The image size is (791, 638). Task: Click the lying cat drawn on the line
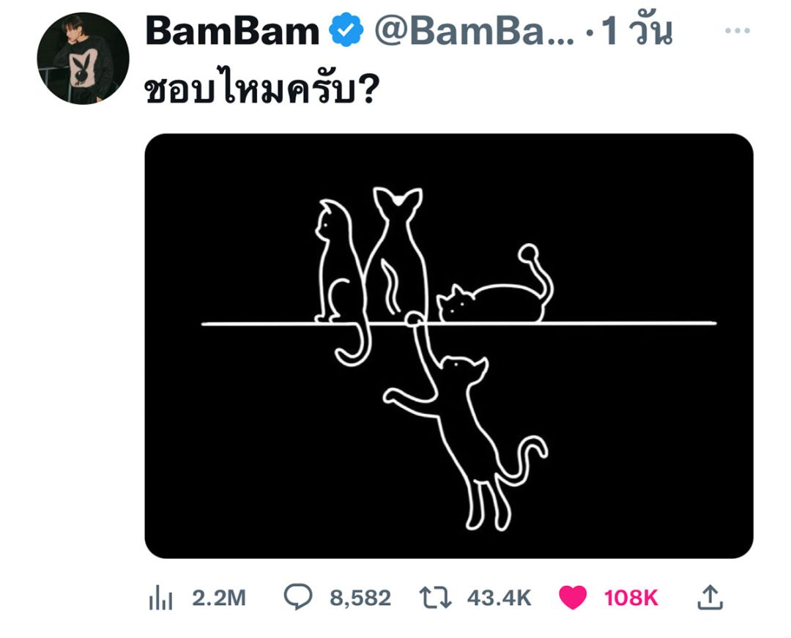pos(498,300)
